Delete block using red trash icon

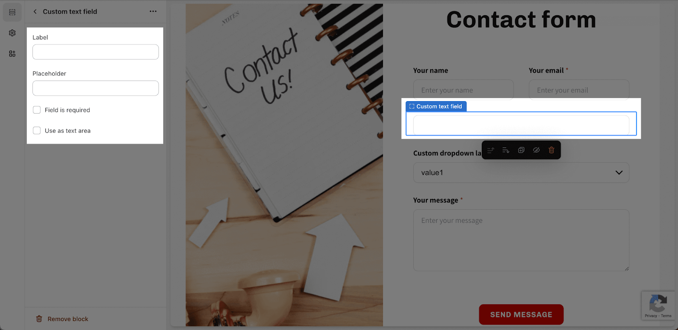click(551, 150)
